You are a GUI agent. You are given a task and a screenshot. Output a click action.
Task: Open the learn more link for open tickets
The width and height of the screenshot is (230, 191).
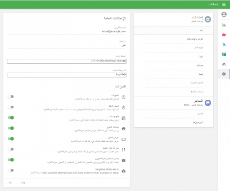click(74, 120)
